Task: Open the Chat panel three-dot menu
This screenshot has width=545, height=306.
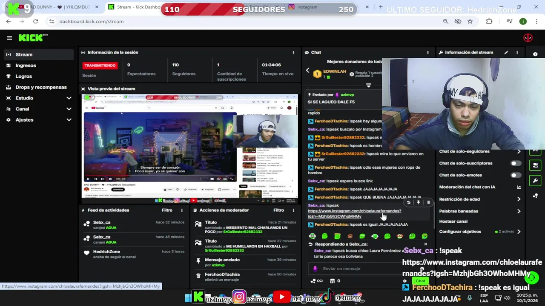Action: pos(428,52)
